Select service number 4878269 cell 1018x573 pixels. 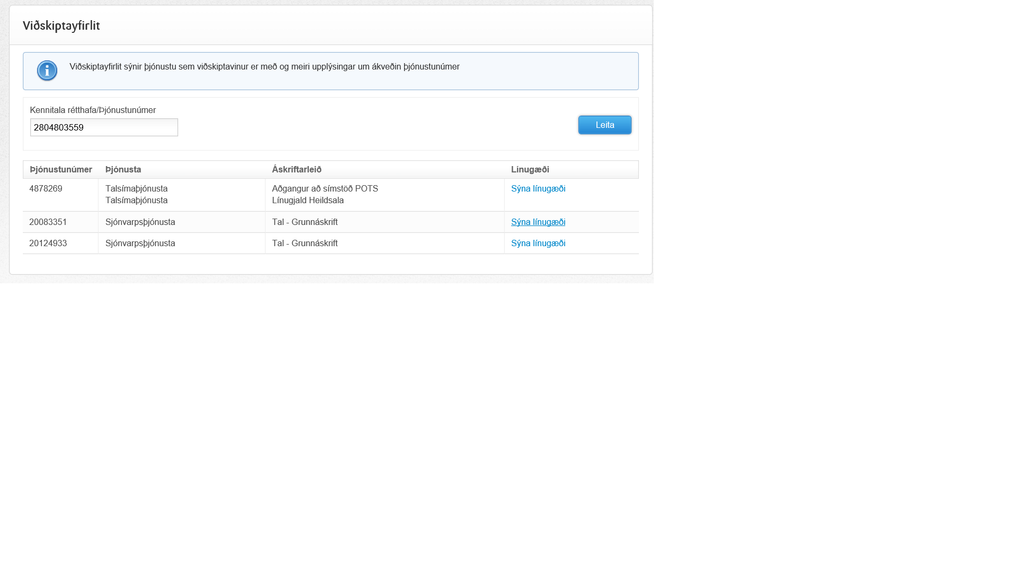(x=46, y=189)
